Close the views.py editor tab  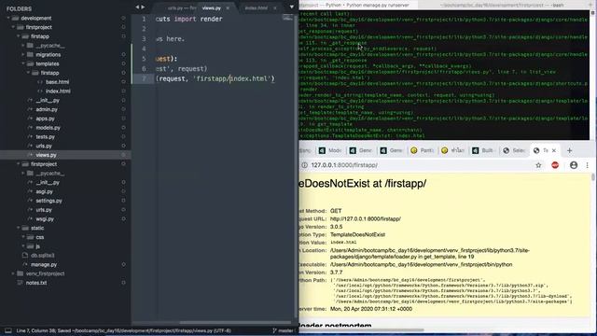[x=228, y=7]
